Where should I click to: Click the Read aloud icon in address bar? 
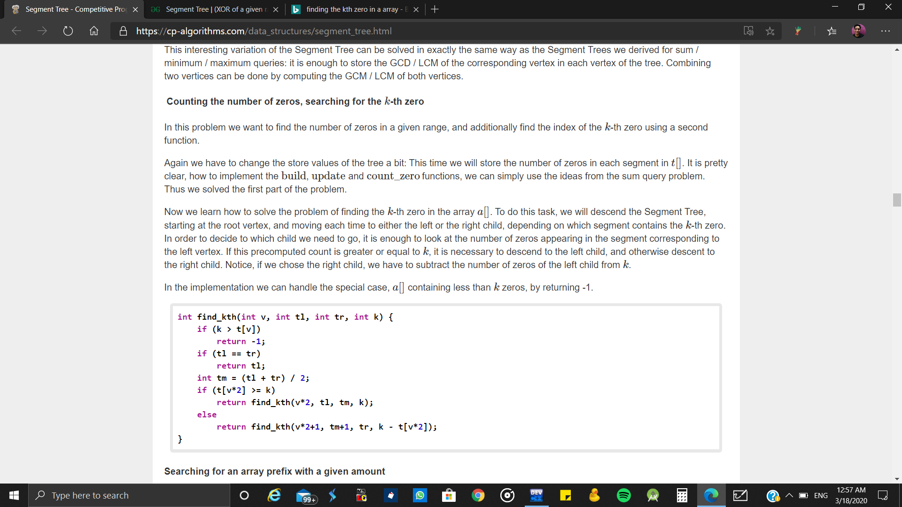pyautogui.click(x=749, y=31)
